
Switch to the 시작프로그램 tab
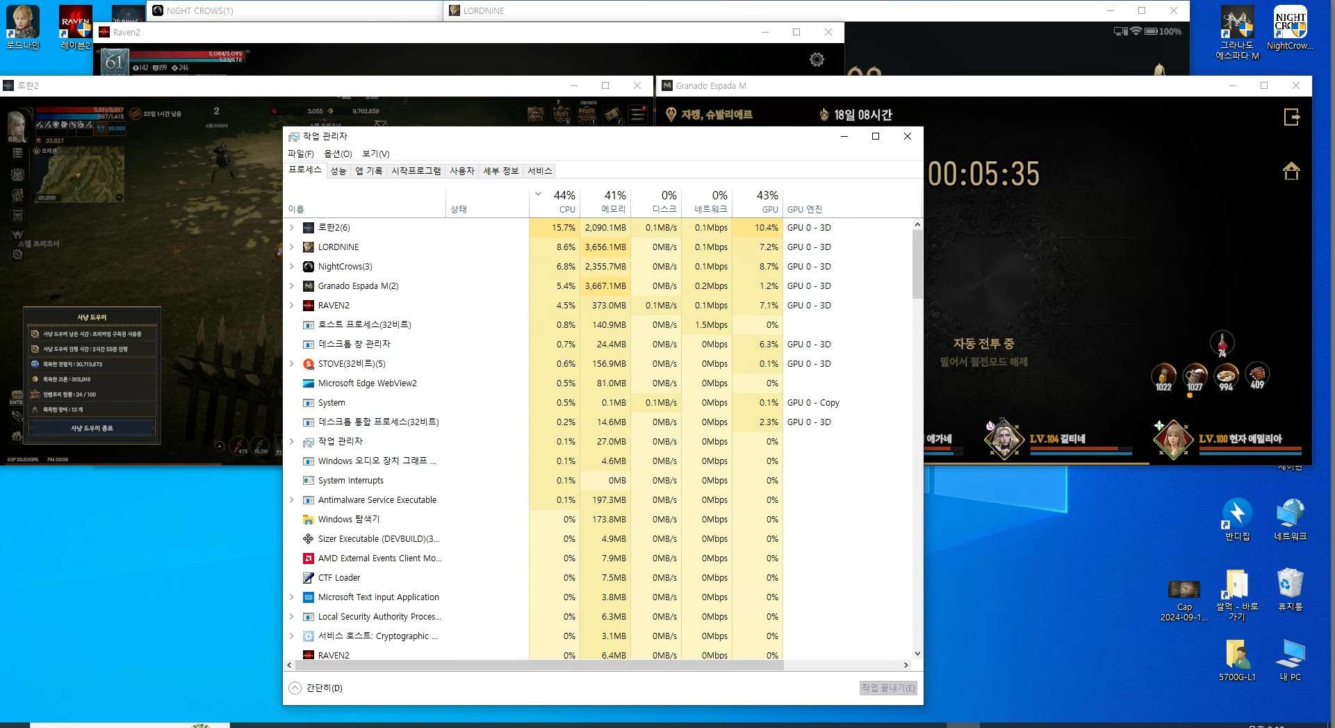pyautogui.click(x=416, y=171)
